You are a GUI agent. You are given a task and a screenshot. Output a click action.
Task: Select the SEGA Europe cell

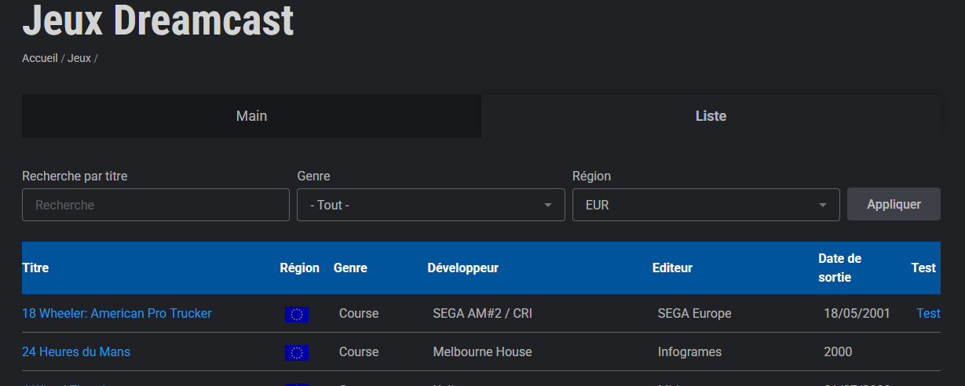pyautogui.click(x=694, y=313)
